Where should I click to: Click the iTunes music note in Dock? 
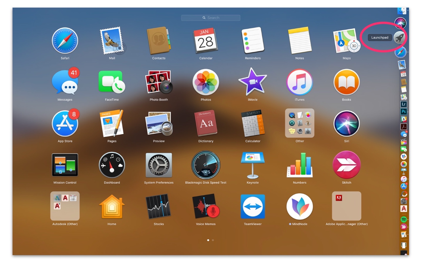coord(404,179)
